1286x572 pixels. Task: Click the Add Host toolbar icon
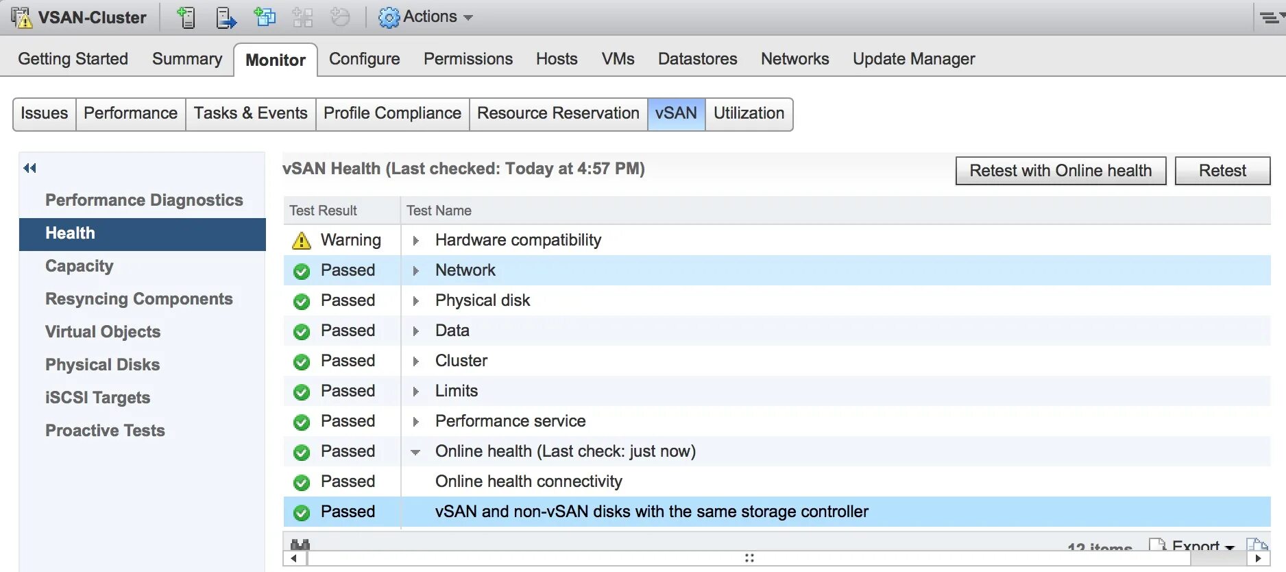[186, 17]
